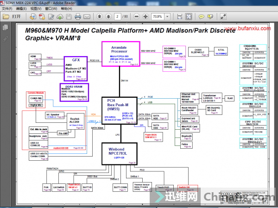Viewport: 278px width, 208px height.
Task: Click the cloud upload icon
Action: [60, 17]
